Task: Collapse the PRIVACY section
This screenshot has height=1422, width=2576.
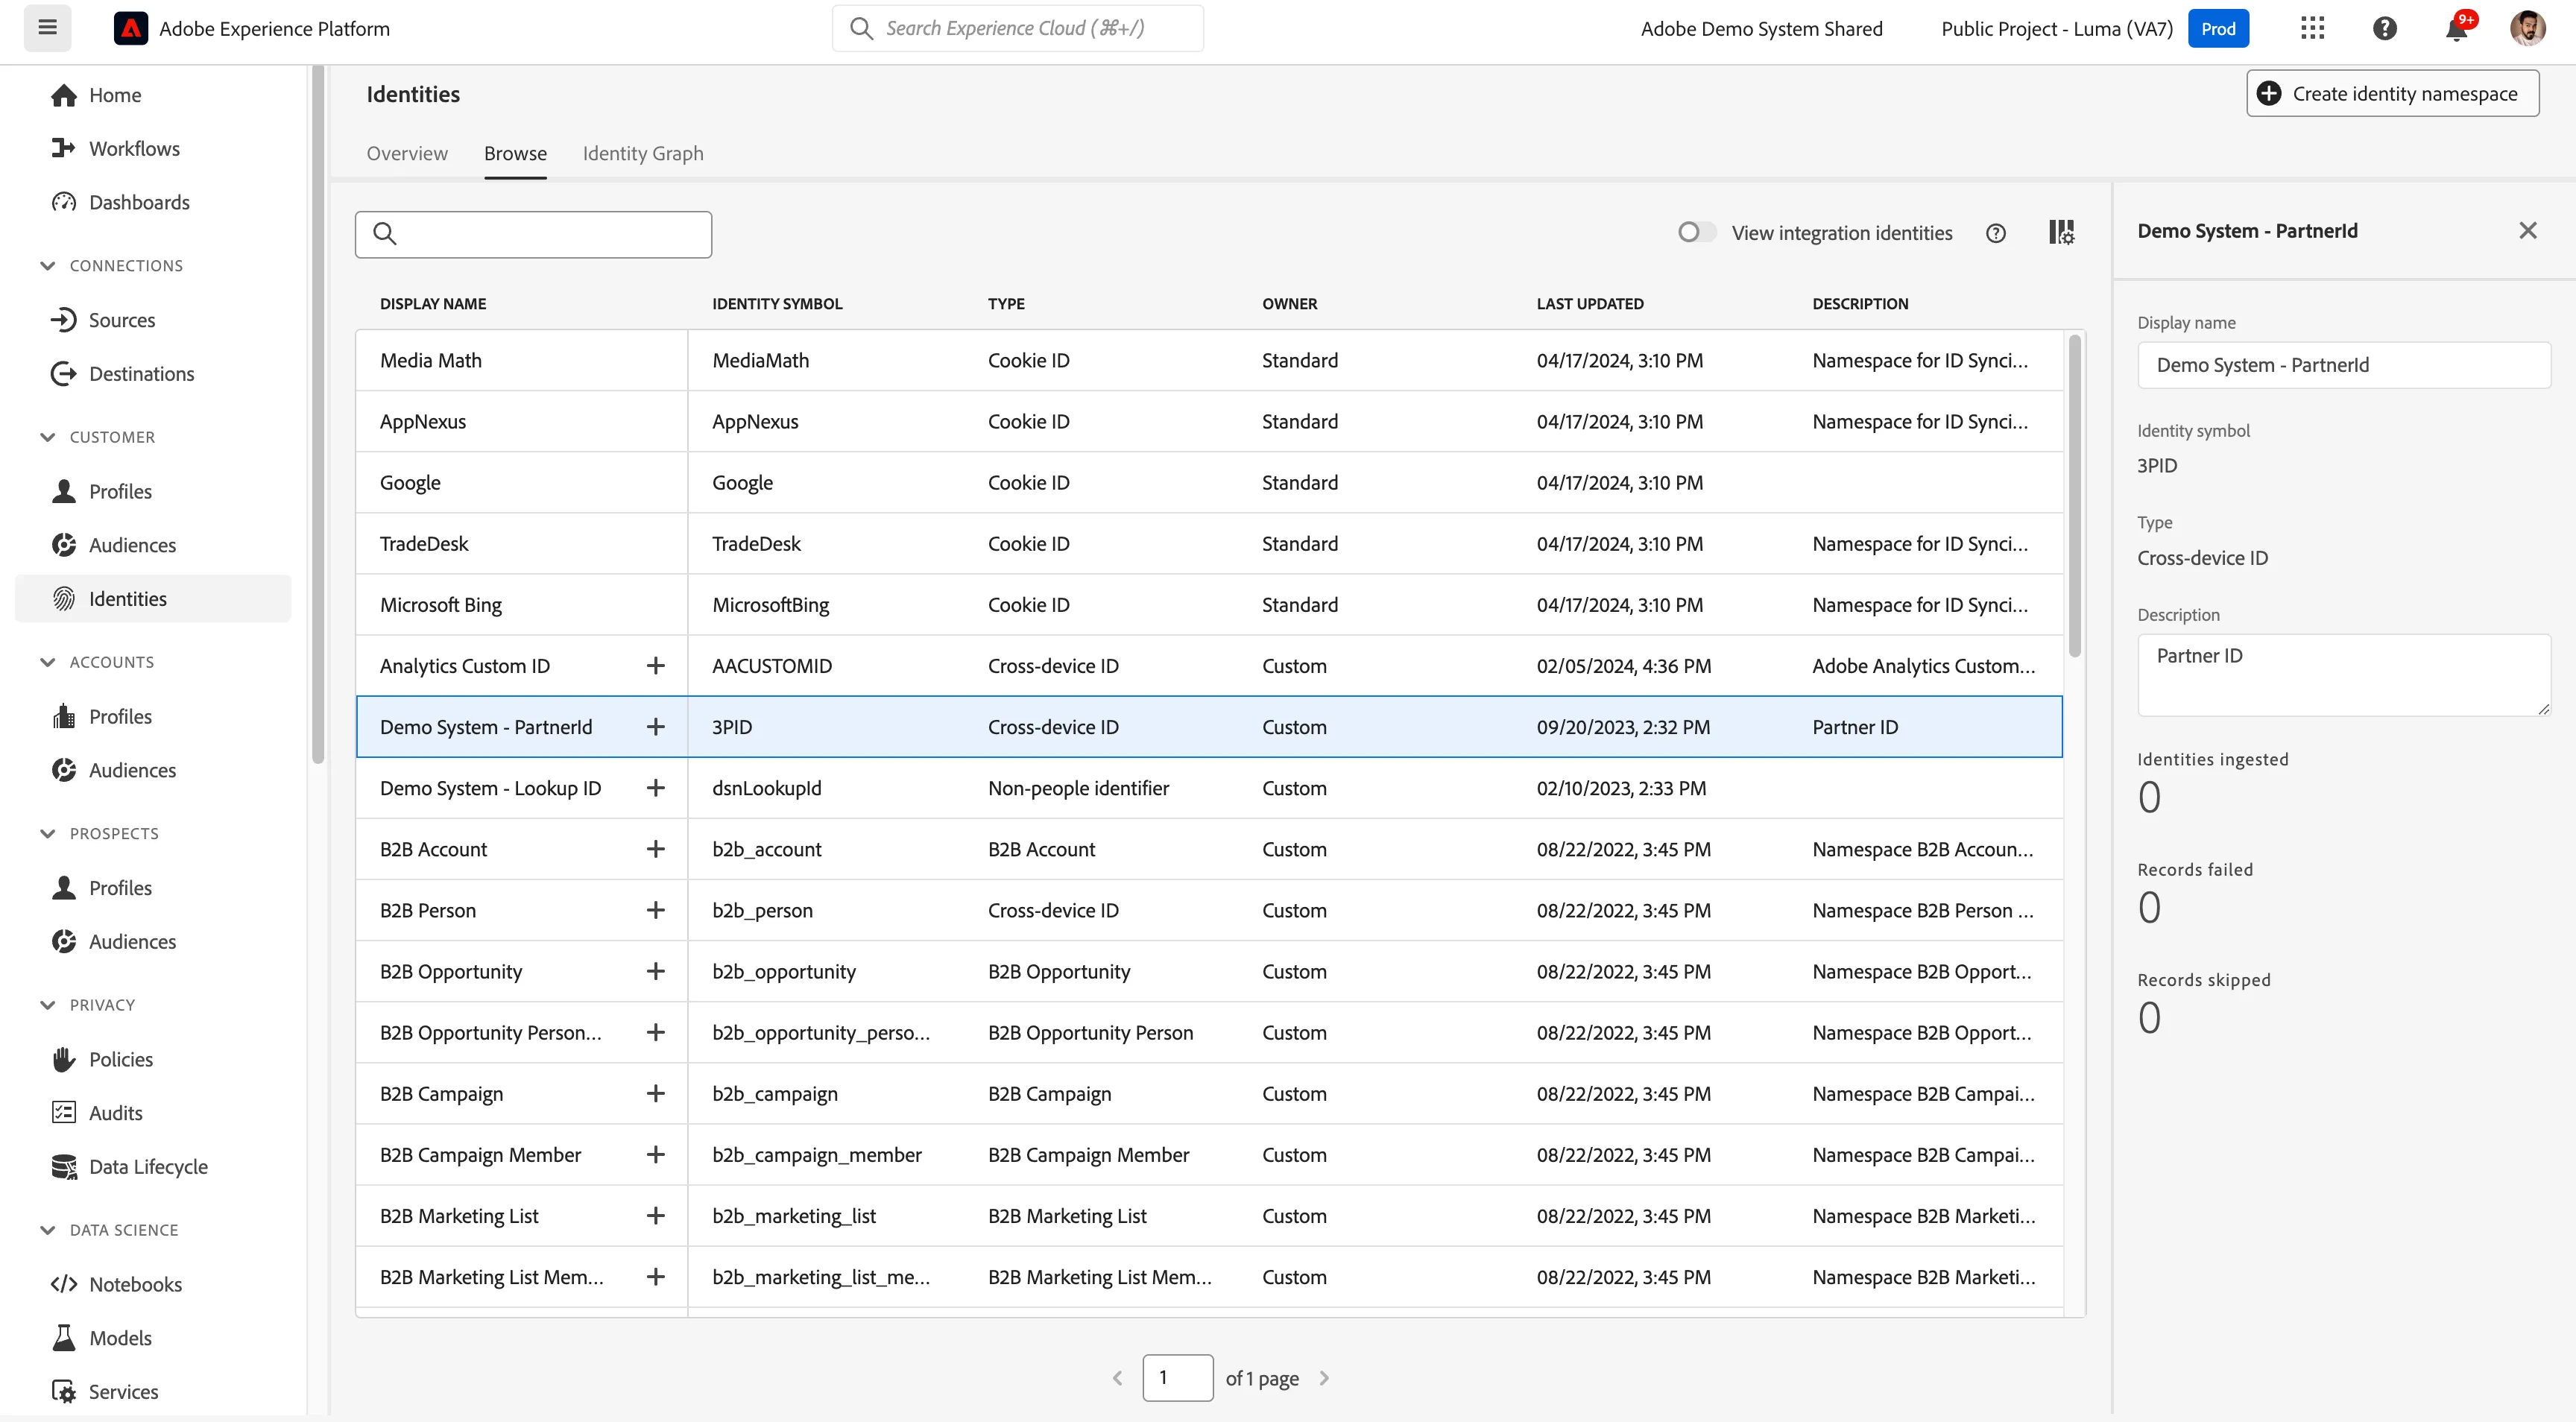Action: [x=47, y=1005]
